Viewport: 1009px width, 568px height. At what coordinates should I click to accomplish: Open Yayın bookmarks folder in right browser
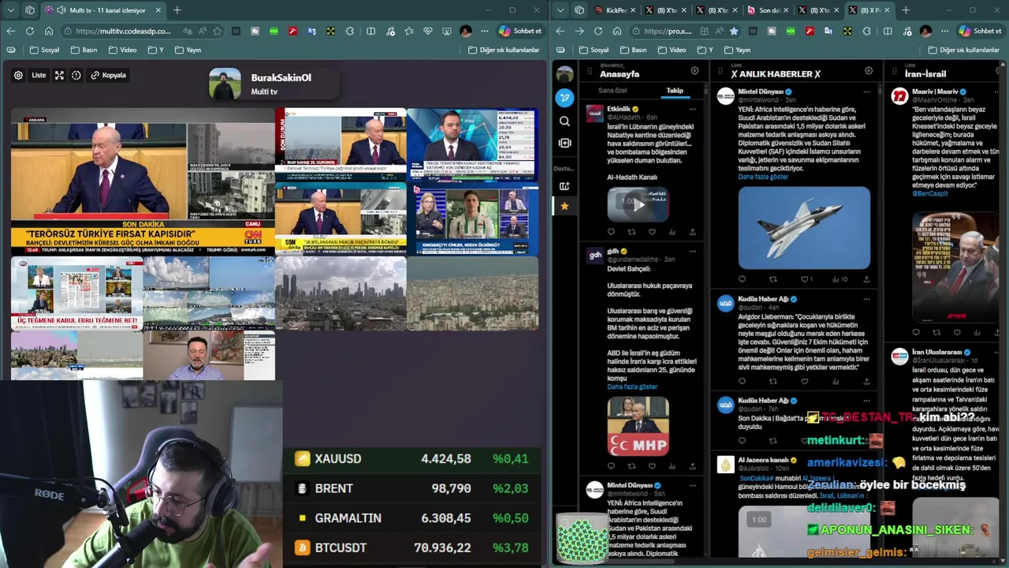[737, 50]
